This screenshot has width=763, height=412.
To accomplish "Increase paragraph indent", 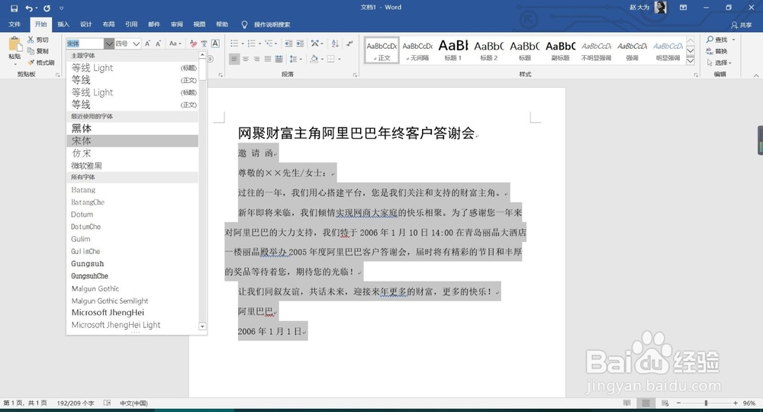I will tap(300, 43).
